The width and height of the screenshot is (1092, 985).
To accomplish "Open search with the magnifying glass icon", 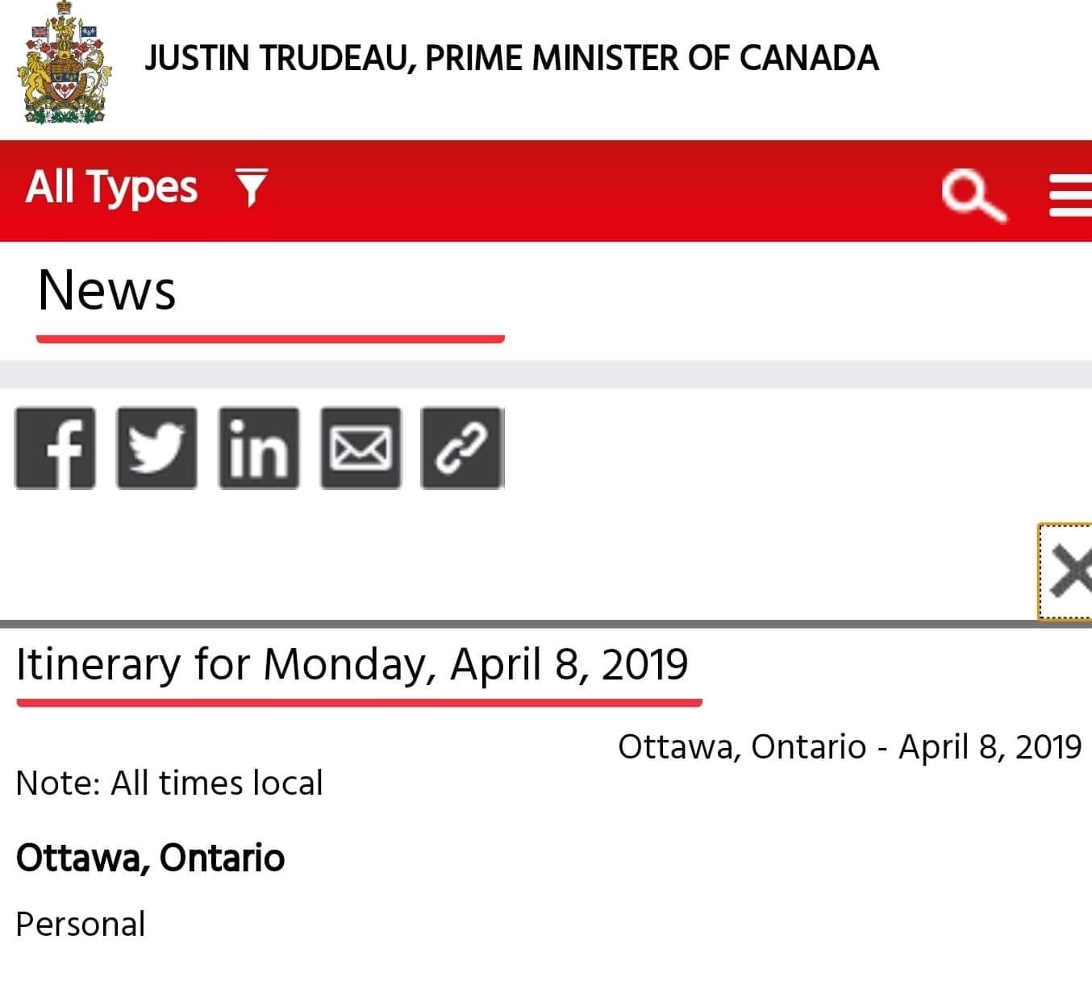I will tap(974, 196).
